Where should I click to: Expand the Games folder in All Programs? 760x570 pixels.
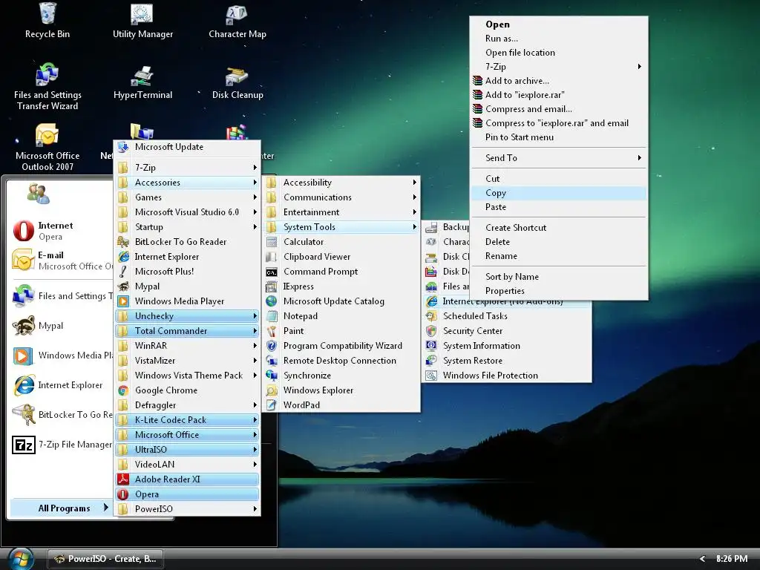pos(187,197)
